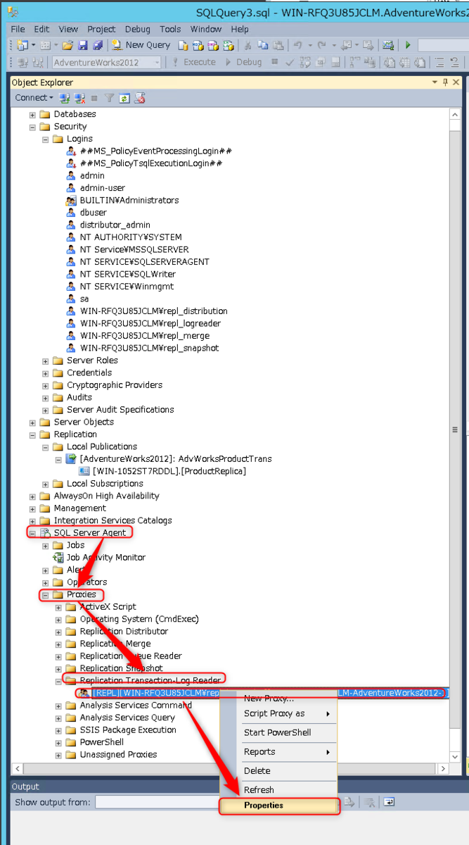Open the Project menu
This screenshot has width=469, height=845.
pyautogui.click(x=101, y=29)
